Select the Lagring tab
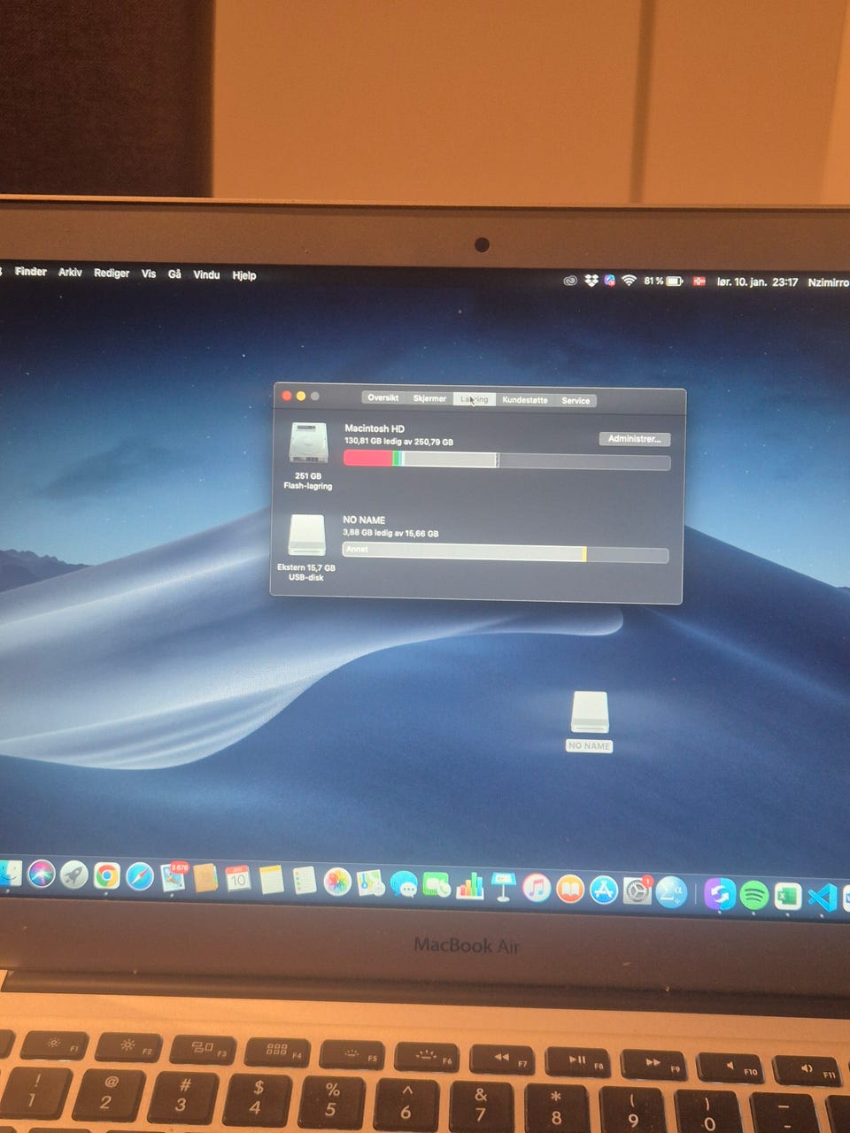850x1133 pixels. pyautogui.click(x=475, y=399)
